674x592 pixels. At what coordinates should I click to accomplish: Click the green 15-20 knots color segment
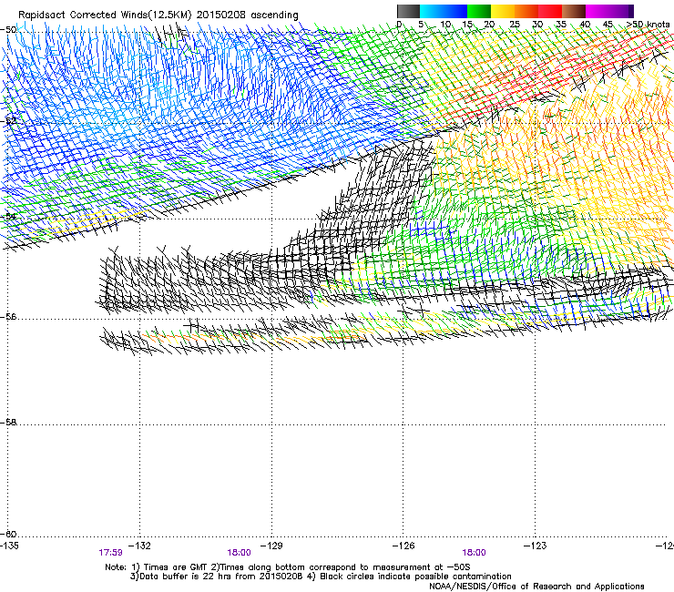point(479,11)
